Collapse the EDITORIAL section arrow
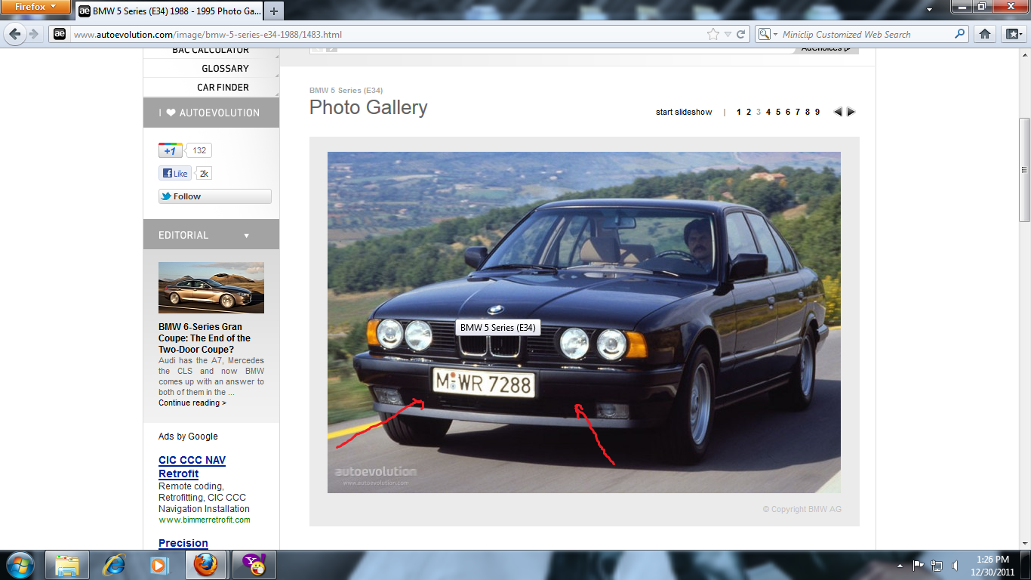This screenshot has height=580, width=1031. click(246, 236)
